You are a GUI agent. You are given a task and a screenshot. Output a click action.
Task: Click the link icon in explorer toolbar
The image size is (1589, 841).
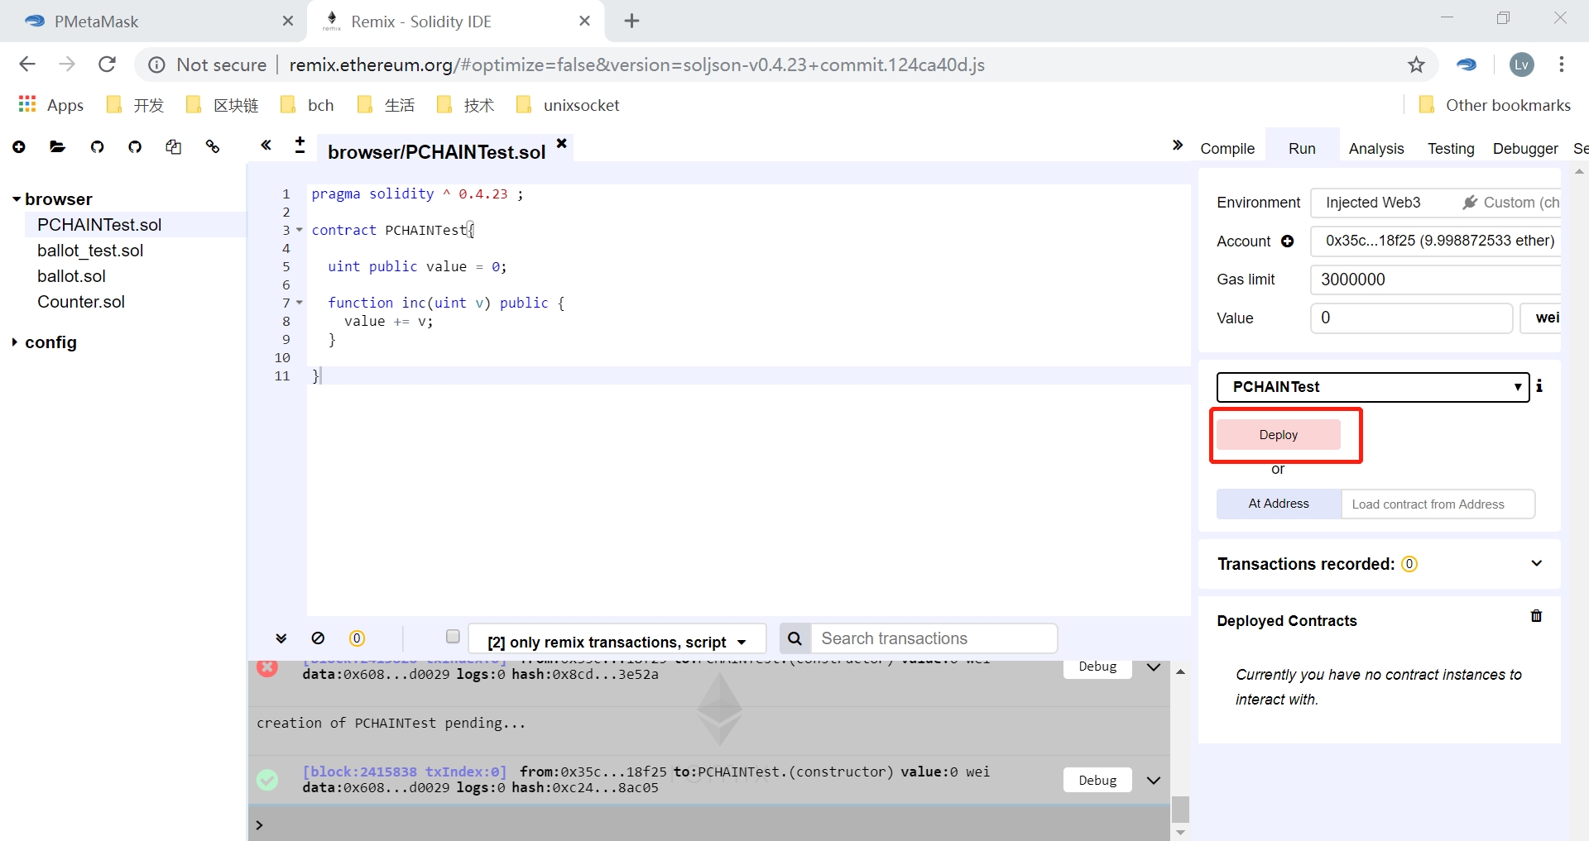(x=213, y=147)
